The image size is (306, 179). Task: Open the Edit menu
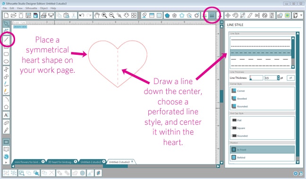pyautogui.click(x=12, y=8)
